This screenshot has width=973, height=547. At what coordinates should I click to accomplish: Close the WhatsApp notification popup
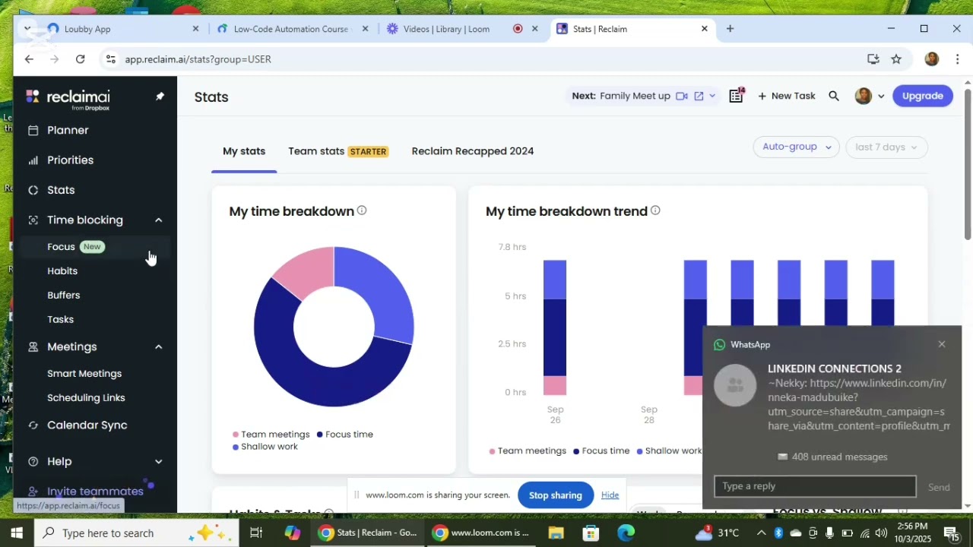point(942,345)
